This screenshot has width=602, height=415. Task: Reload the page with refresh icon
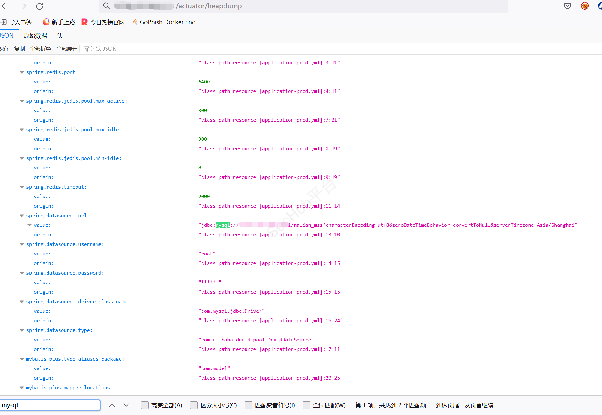coord(40,6)
